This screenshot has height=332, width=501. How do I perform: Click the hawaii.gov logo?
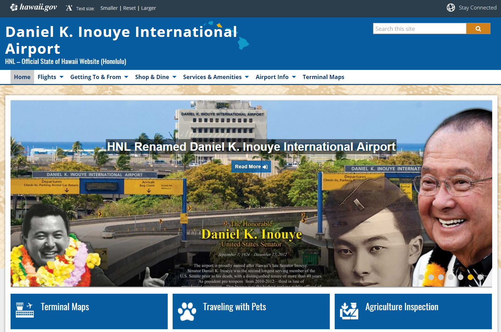(x=33, y=7)
